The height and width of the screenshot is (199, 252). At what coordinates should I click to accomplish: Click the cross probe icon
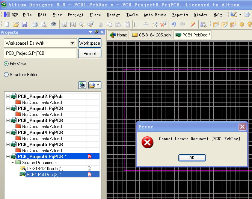(x=193, y=24)
